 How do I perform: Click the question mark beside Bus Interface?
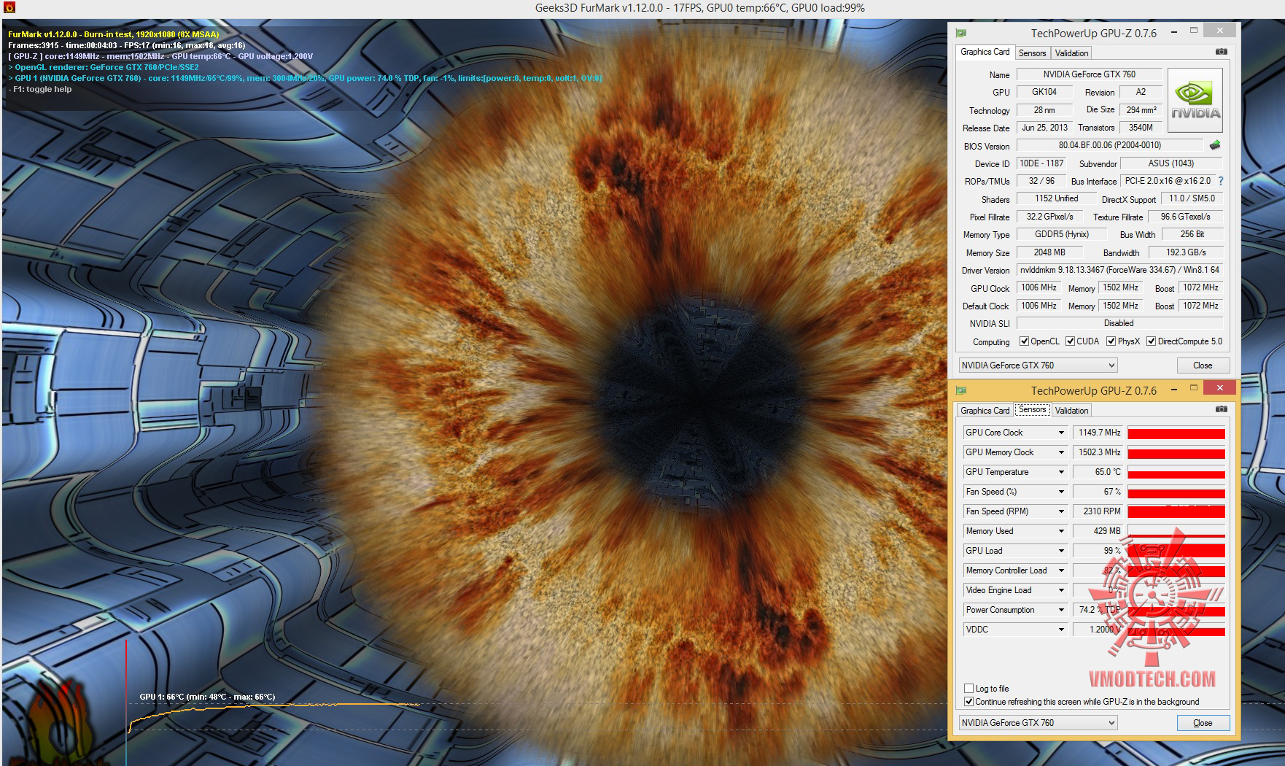pos(1221,181)
